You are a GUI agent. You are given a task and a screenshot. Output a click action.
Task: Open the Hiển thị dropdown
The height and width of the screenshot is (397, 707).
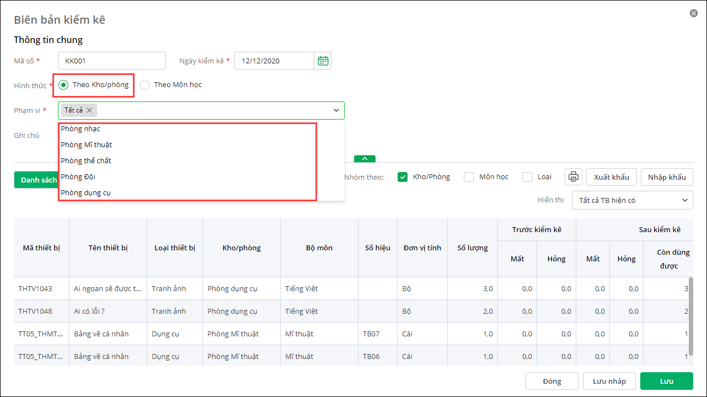click(x=633, y=200)
